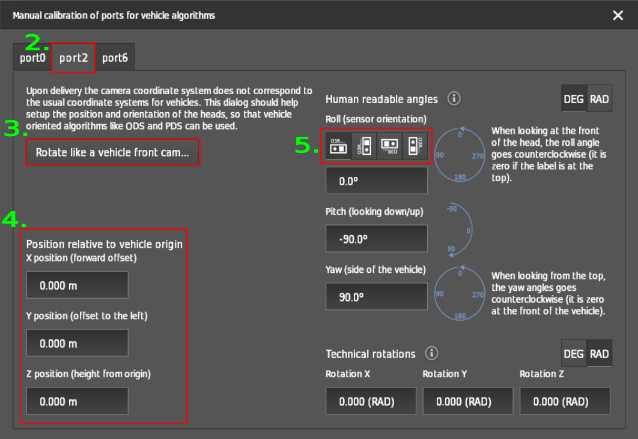638x439 pixels.
Task: Select the fourth roll orientation icon
Action: [415, 146]
